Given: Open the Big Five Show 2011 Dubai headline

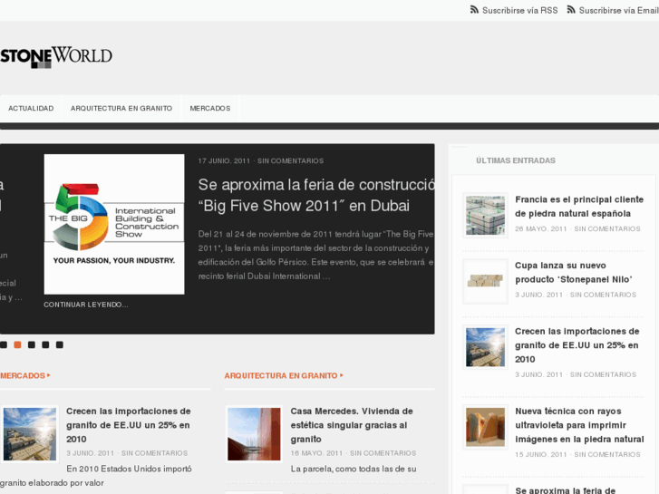Looking at the screenshot, I should click(x=316, y=195).
